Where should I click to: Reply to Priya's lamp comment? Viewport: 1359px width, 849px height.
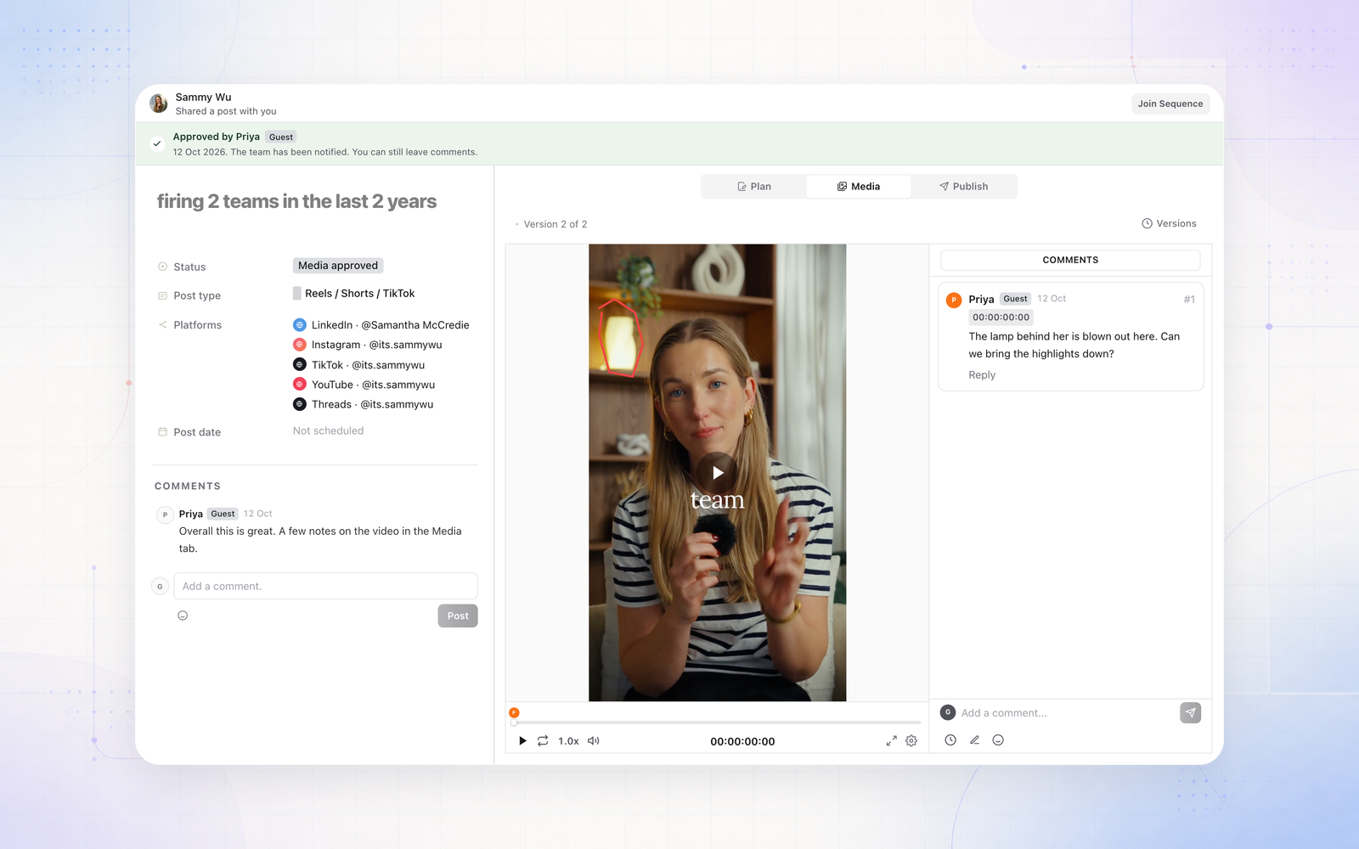[982, 375]
